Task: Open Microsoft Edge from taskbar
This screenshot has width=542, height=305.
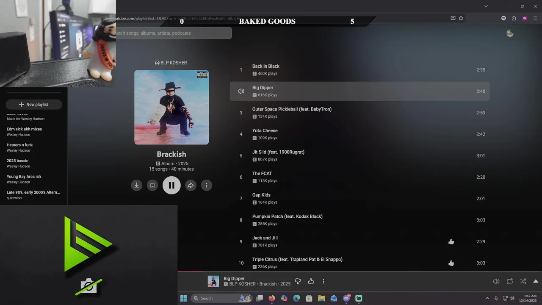Action: [297, 298]
